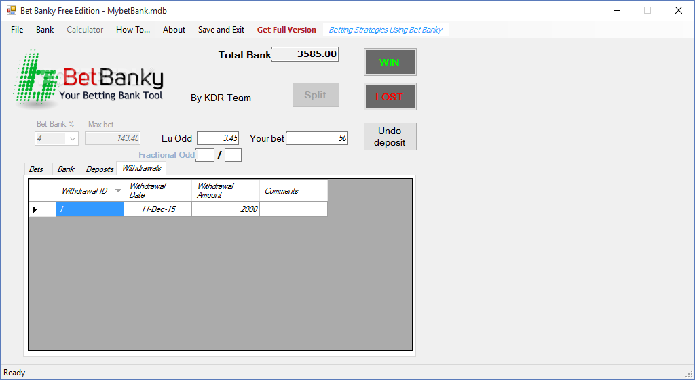This screenshot has width=695, height=380.
Task: Click the Split button
Action: [x=316, y=95]
